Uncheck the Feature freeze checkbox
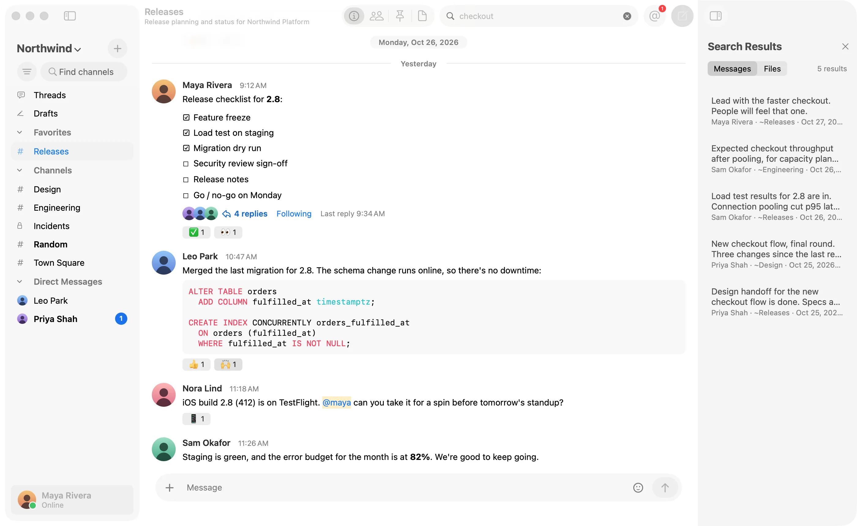Viewport: 857px width, 526px height. [186, 117]
